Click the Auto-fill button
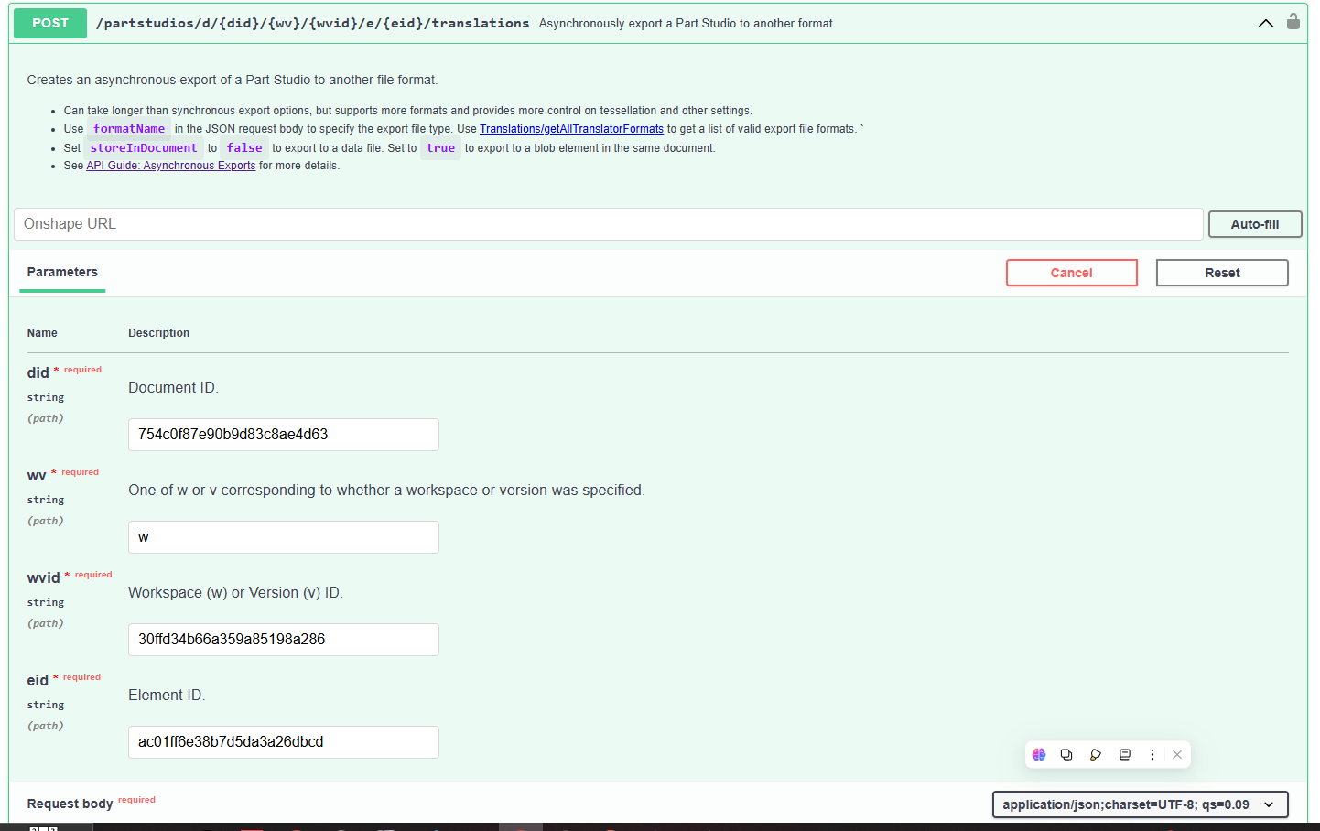The image size is (1320, 831). (x=1255, y=224)
